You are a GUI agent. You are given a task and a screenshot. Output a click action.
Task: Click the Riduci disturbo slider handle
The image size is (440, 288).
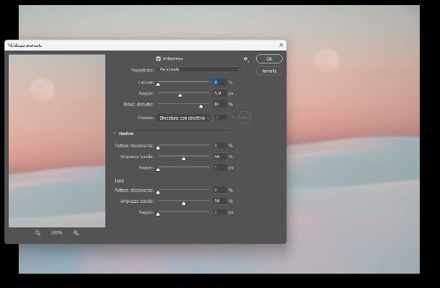click(x=201, y=106)
